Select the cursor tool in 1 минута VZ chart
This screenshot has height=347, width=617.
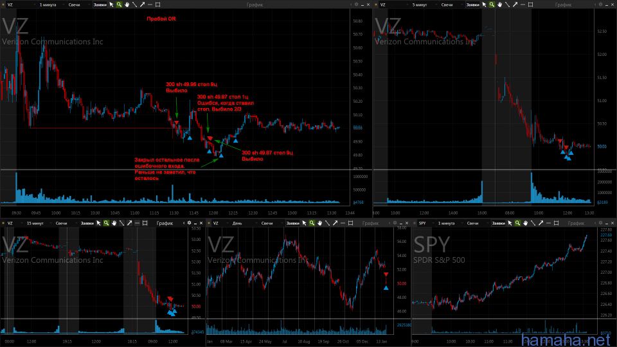[x=111, y=4]
